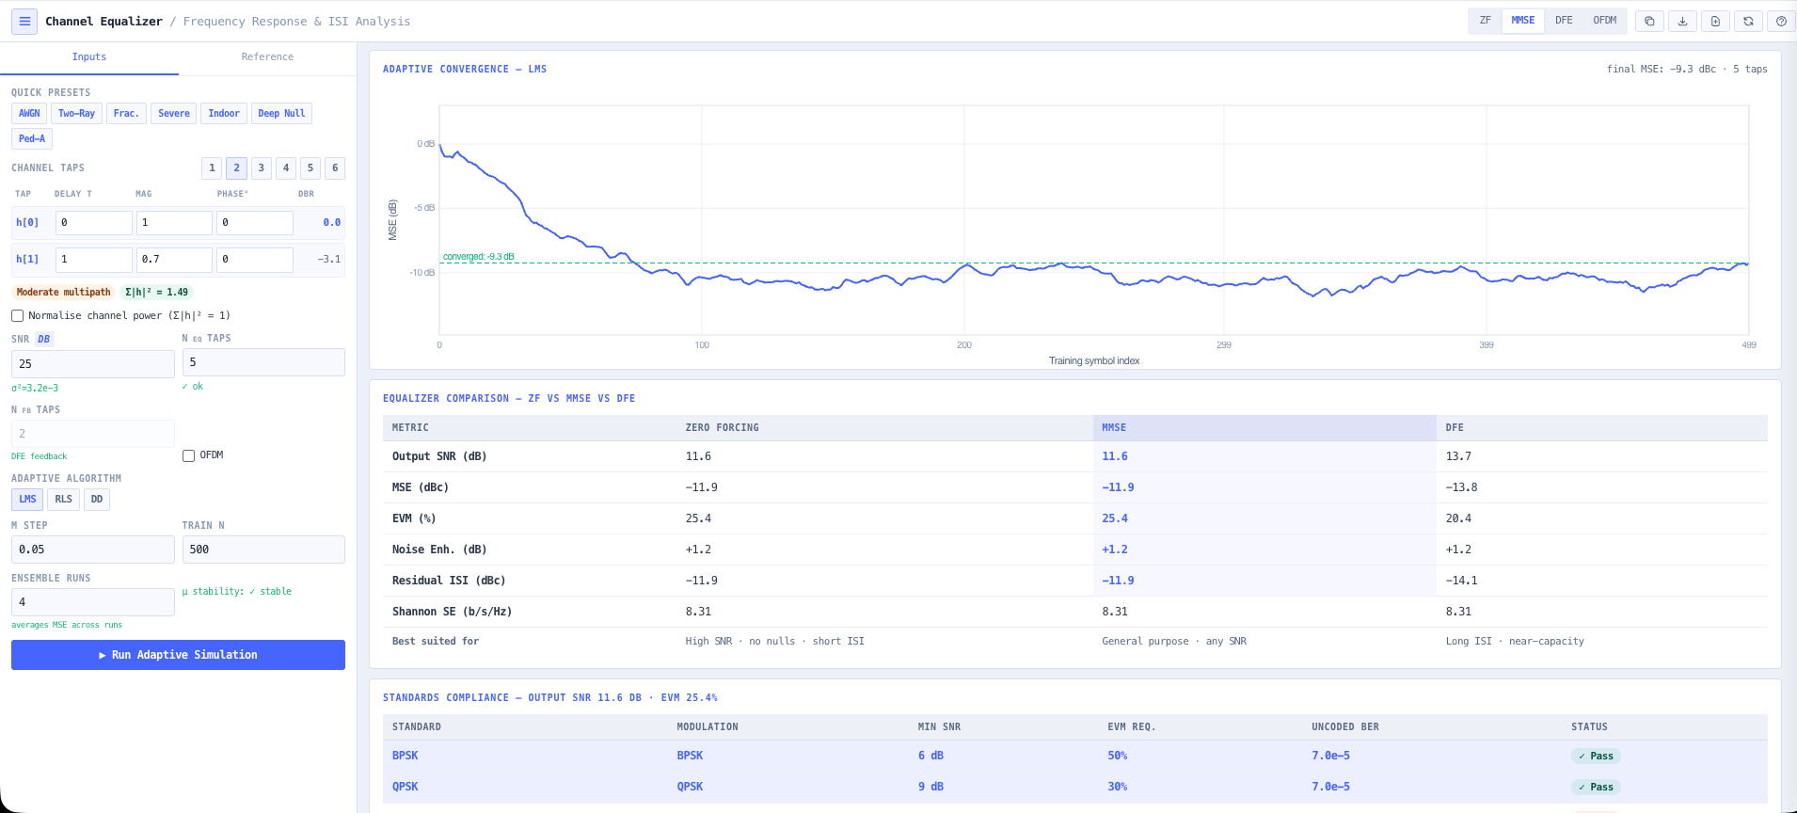Toggle the OFDM checkbox

188,455
